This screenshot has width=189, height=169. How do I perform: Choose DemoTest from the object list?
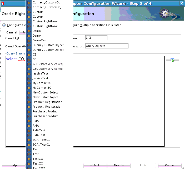[x=40, y=40]
